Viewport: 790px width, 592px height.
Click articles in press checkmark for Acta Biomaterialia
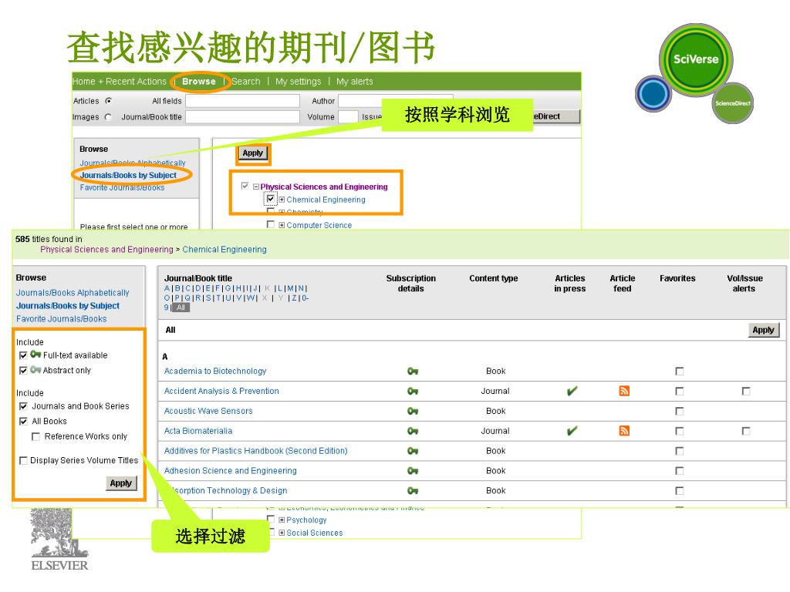[x=571, y=431]
